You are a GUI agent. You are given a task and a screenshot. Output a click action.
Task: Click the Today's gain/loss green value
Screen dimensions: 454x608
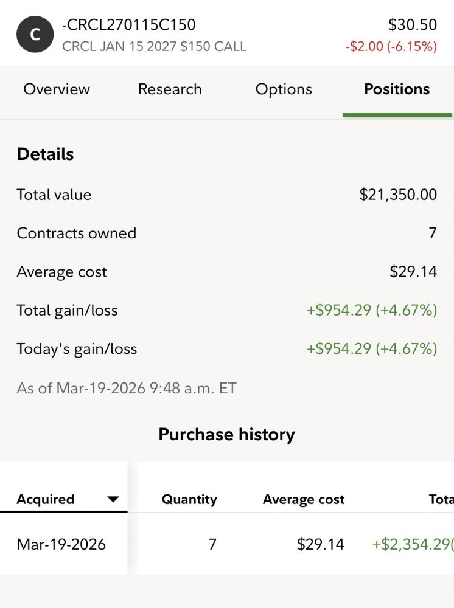coord(372,349)
